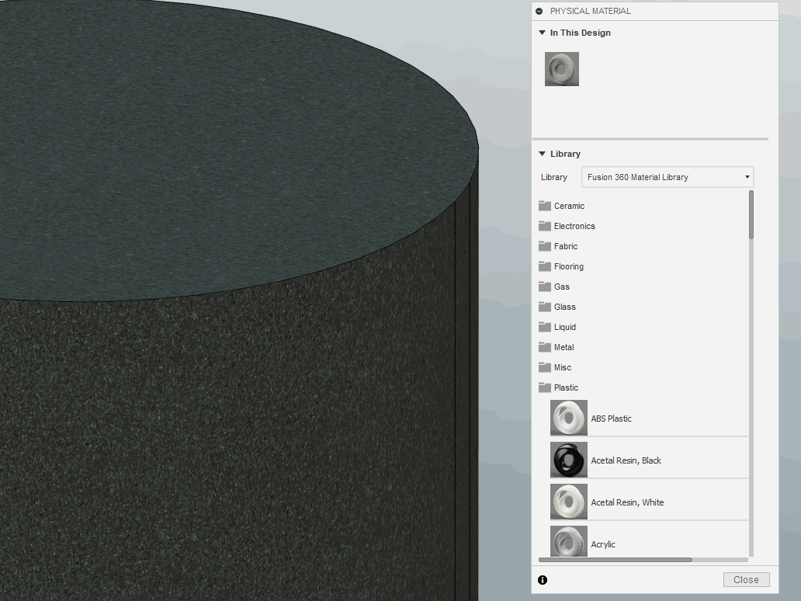Open the Fusion 360 Material Library dropdown

click(x=667, y=177)
